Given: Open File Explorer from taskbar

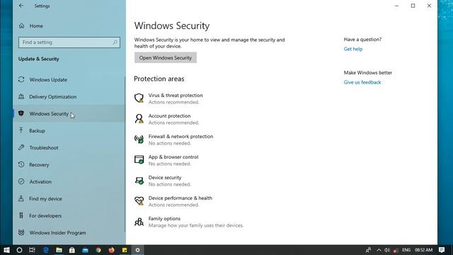Looking at the screenshot, I should tap(59, 250).
